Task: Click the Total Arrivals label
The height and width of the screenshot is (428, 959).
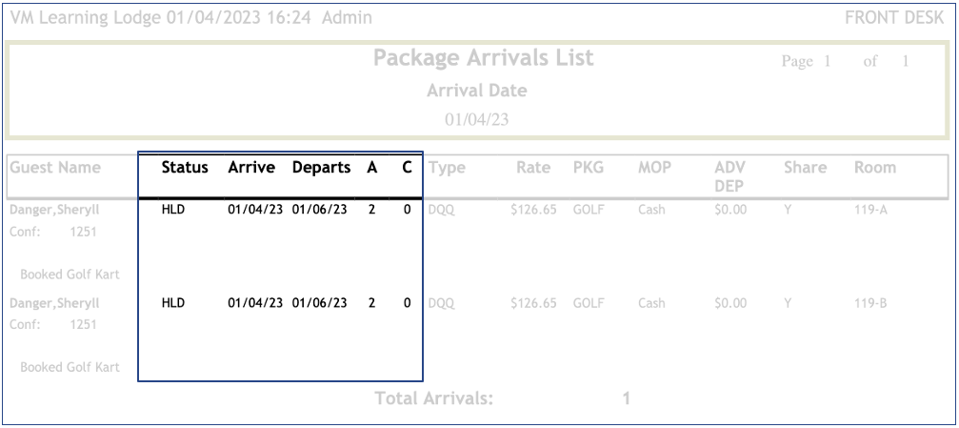Action: point(435,398)
